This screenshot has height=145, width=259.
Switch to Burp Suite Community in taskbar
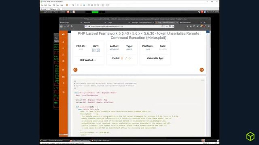pos(101,141)
